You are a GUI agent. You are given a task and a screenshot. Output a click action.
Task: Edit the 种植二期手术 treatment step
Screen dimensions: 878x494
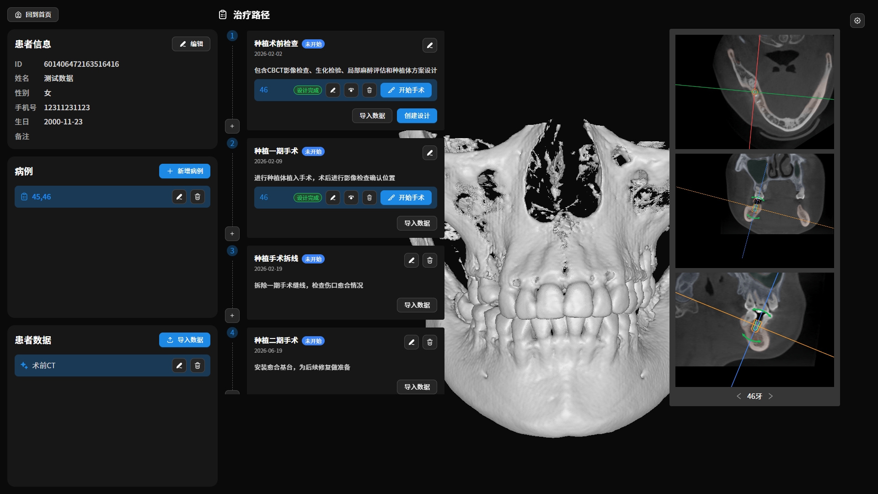[x=411, y=342]
